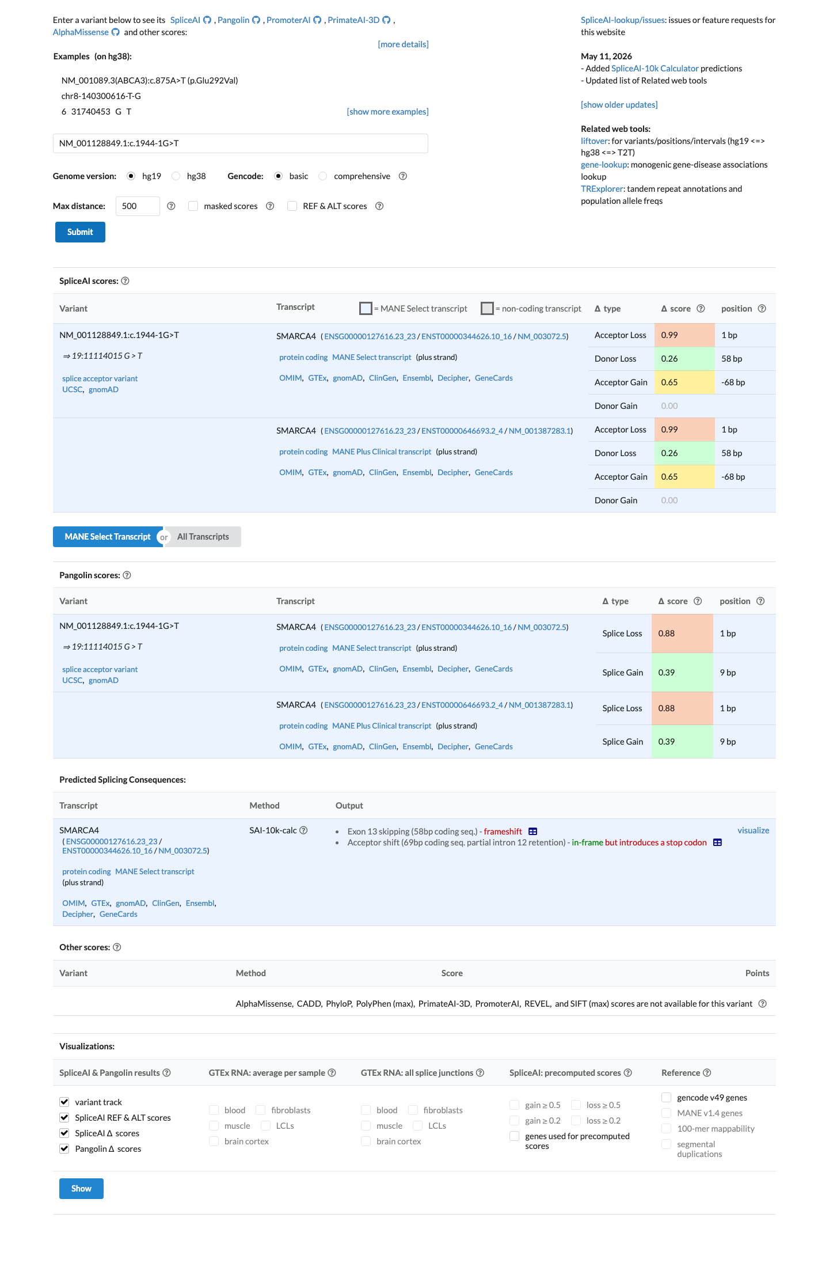Uncheck SpliceAI Δ scores visualization
Viewport: 837px width, 1267px height.
coord(64,1133)
